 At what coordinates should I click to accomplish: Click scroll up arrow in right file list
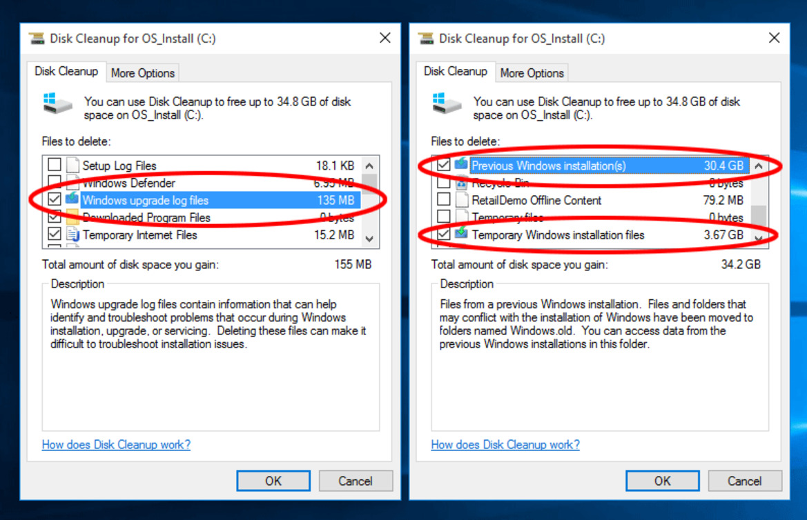pyautogui.click(x=759, y=166)
